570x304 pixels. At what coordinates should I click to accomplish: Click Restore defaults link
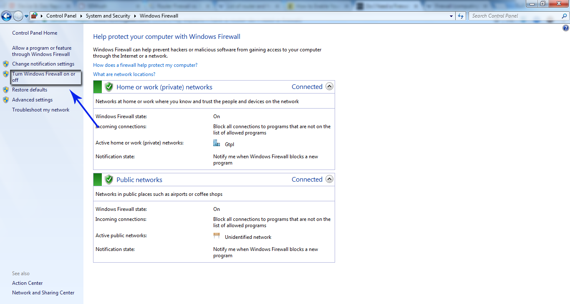click(30, 90)
